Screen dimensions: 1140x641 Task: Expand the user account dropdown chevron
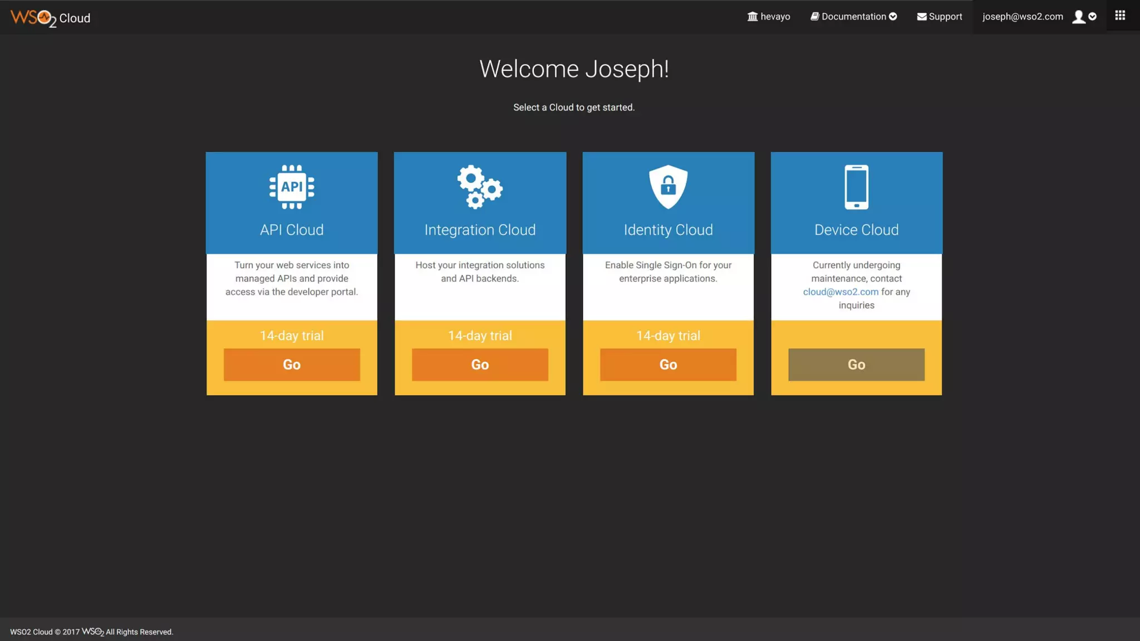[1093, 17]
